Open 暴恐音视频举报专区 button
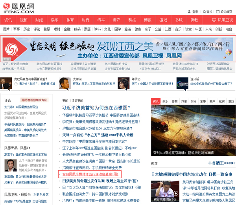The height and width of the screenshot is (205, 236). [x=35, y=100]
